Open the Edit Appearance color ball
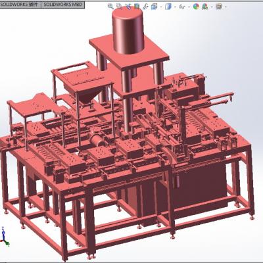Screen dimensions: 263x263 (196, 7)
